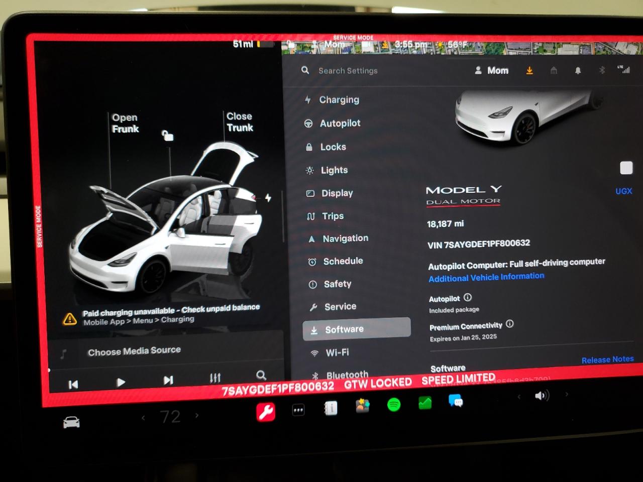
Task: Tap the white color square
Action: (x=626, y=168)
